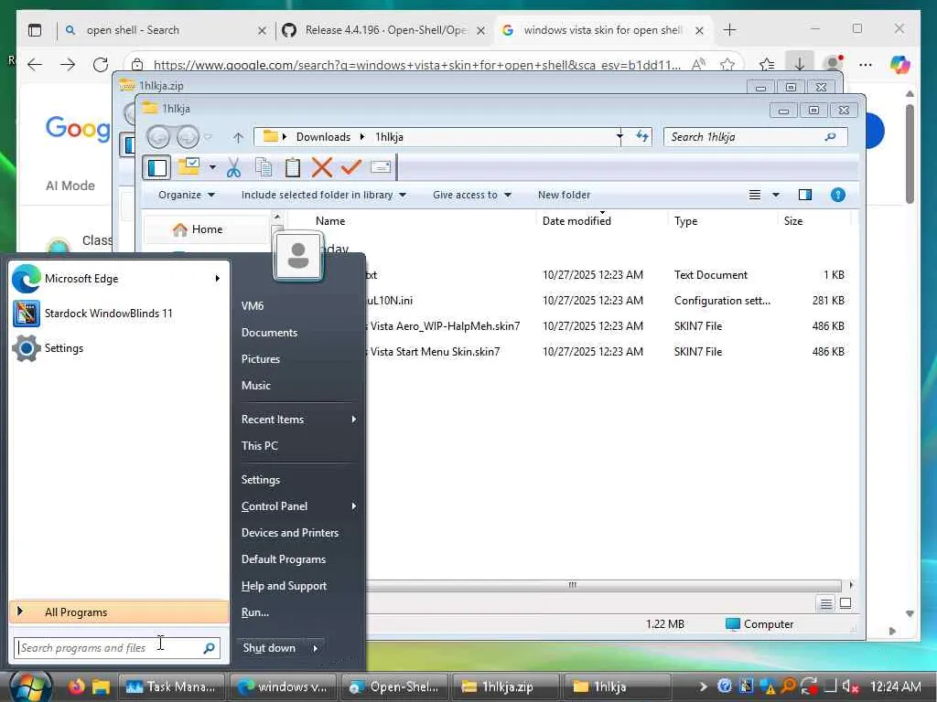Click Task Manager taskbar button
The image size is (937, 702).
[x=171, y=687]
